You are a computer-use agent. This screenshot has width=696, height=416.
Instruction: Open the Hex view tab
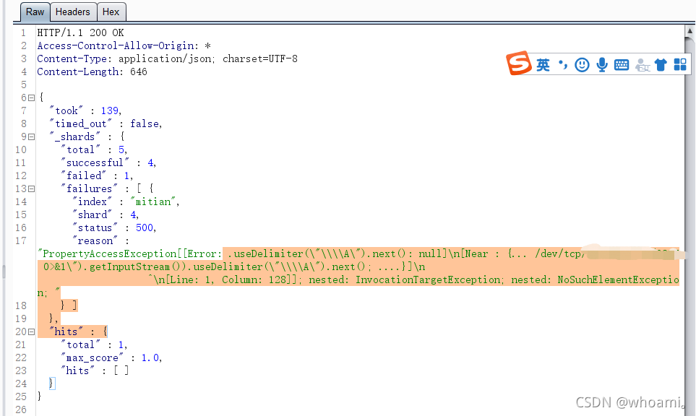tap(111, 12)
